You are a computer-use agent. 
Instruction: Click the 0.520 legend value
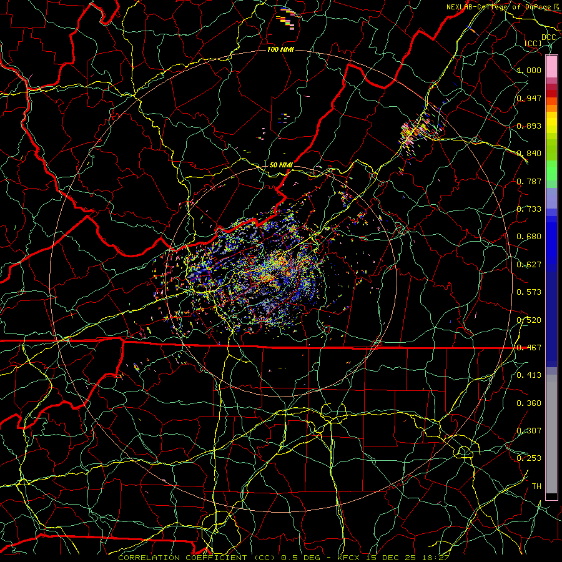529,320
